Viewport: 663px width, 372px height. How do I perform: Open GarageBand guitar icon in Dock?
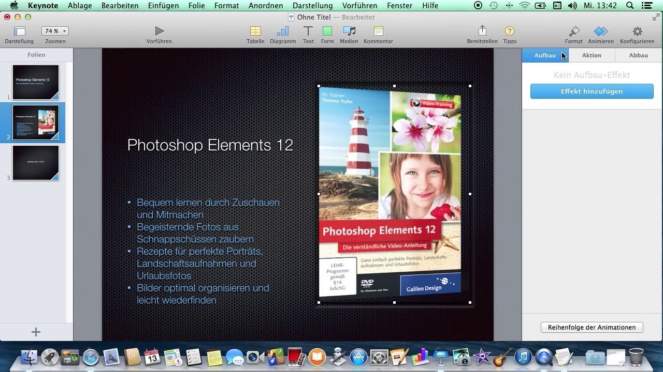click(x=502, y=357)
